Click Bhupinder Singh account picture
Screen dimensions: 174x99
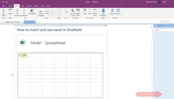[x=159, y=2]
